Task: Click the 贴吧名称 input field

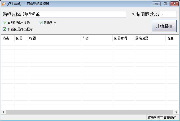Action: point(74,14)
